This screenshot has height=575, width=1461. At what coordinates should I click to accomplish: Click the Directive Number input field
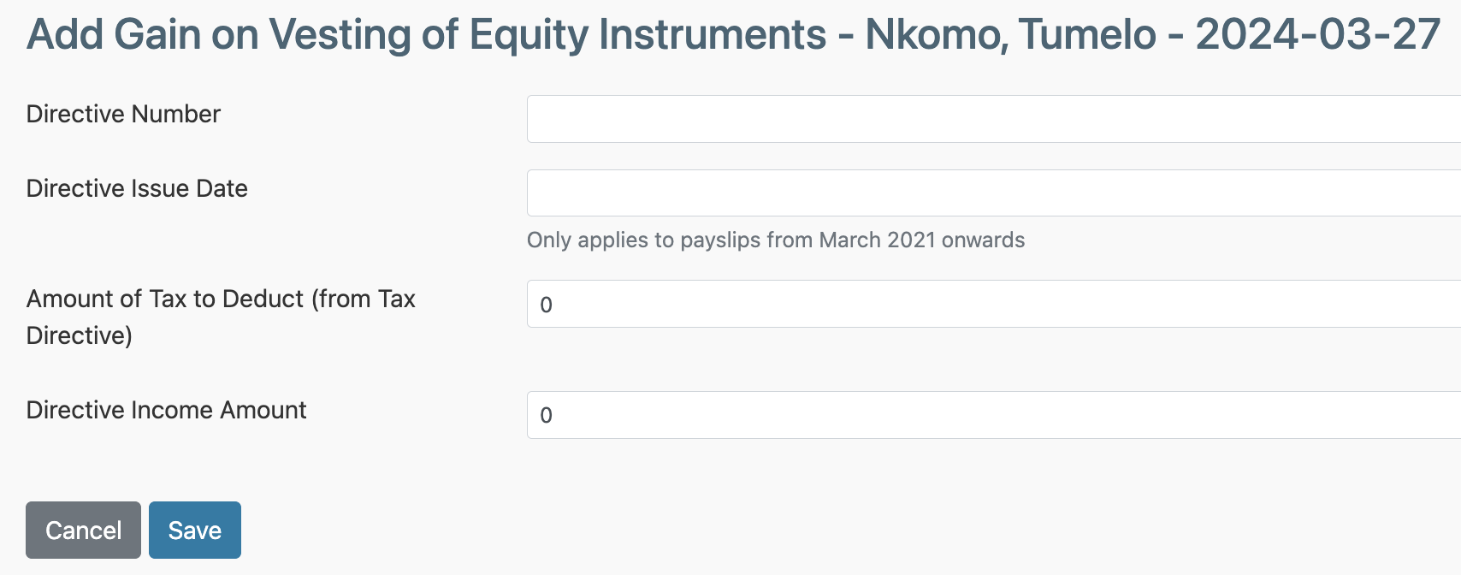pos(992,119)
